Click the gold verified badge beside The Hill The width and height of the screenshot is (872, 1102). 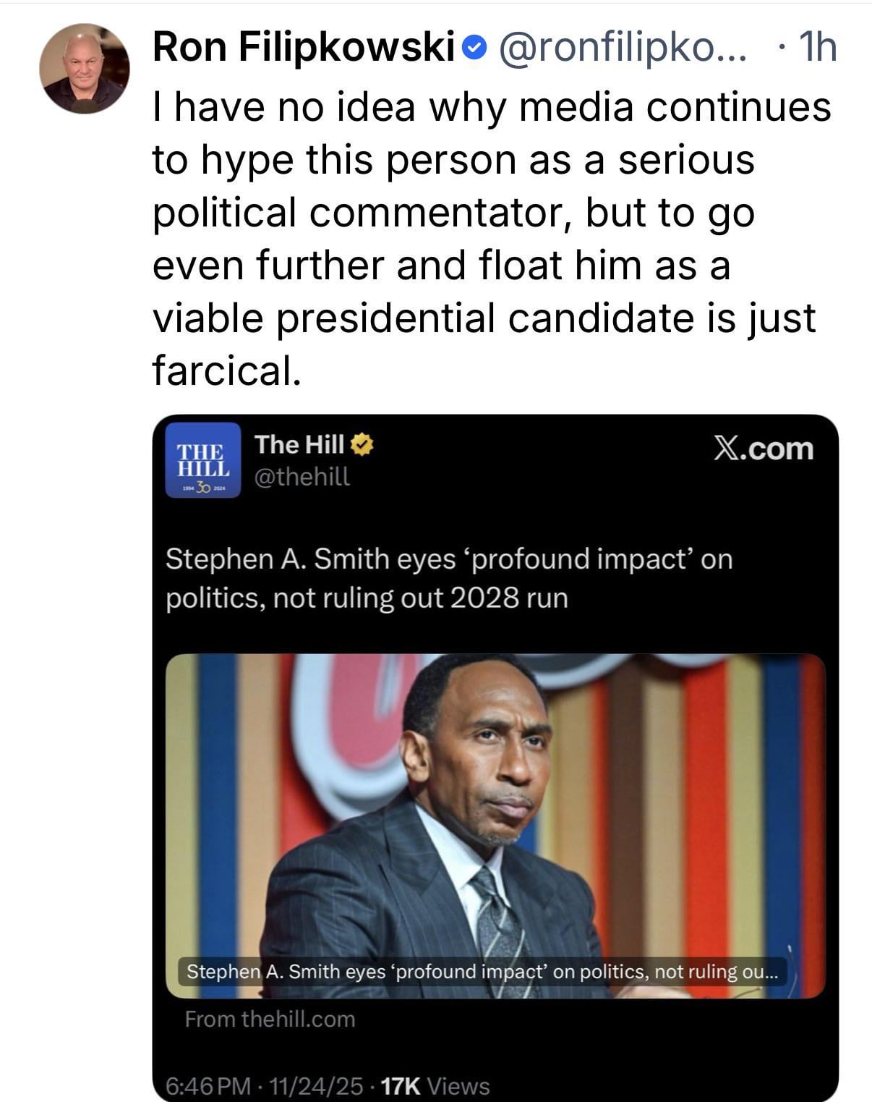pyautogui.click(x=362, y=445)
